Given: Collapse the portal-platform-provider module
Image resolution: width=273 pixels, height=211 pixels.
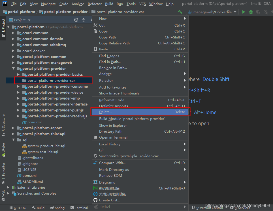Looking at the screenshot, I should point(13,68).
